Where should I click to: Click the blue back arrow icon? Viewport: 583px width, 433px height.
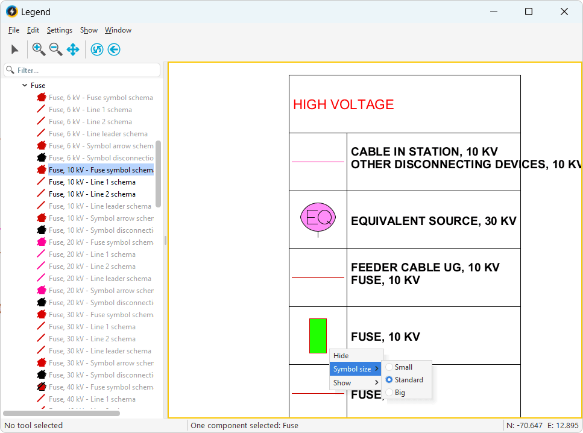click(x=114, y=49)
